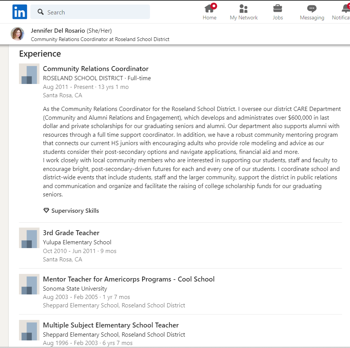
Task: Click the location Sheppard Elementary School under Sonoma State
Action: (x=114, y=305)
